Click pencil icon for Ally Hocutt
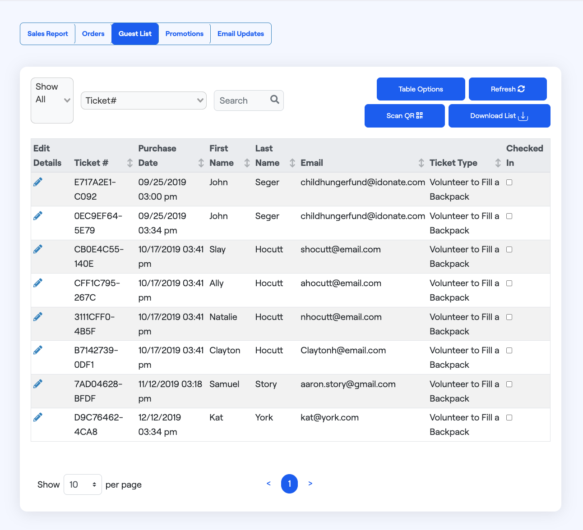This screenshot has width=583, height=530. click(x=38, y=283)
